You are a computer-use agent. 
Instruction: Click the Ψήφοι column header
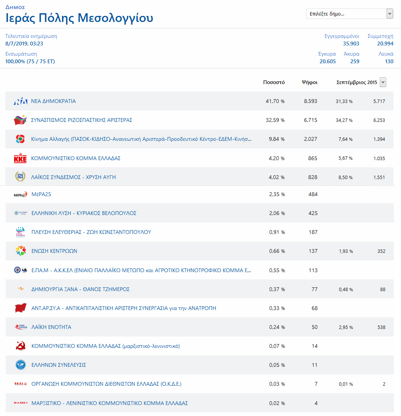pos(309,82)
